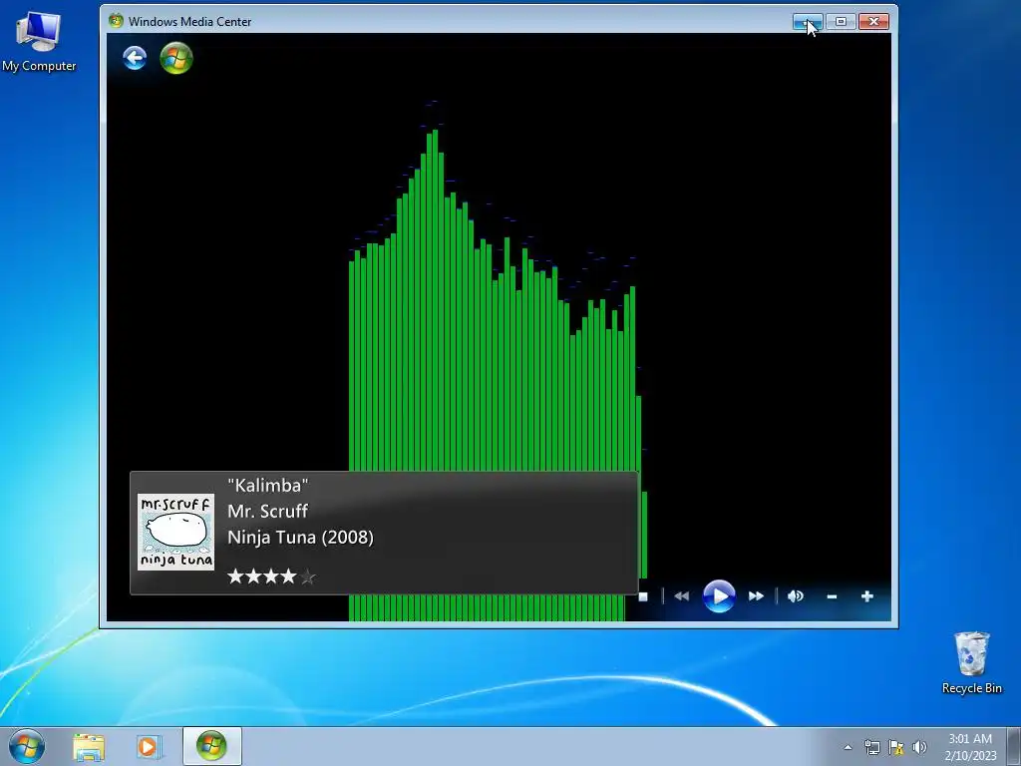Raise the volume with the plus button
1021x766 pixels.
pyautogui.click(x=866, y=596)
